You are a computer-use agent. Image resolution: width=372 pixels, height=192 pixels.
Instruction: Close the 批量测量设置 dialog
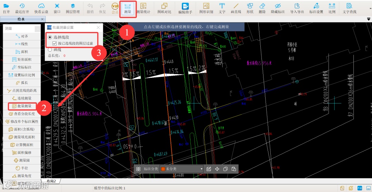pos(98,28)
